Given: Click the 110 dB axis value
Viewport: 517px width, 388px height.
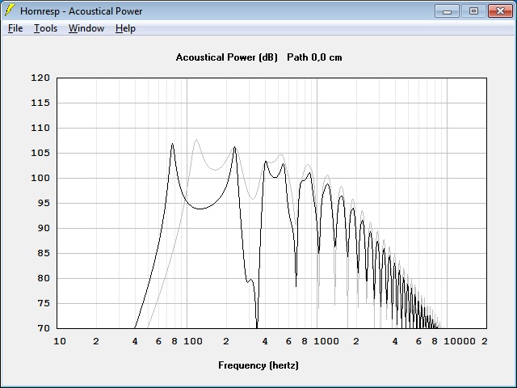Looking at the screenshot, I should click(40, 128).
